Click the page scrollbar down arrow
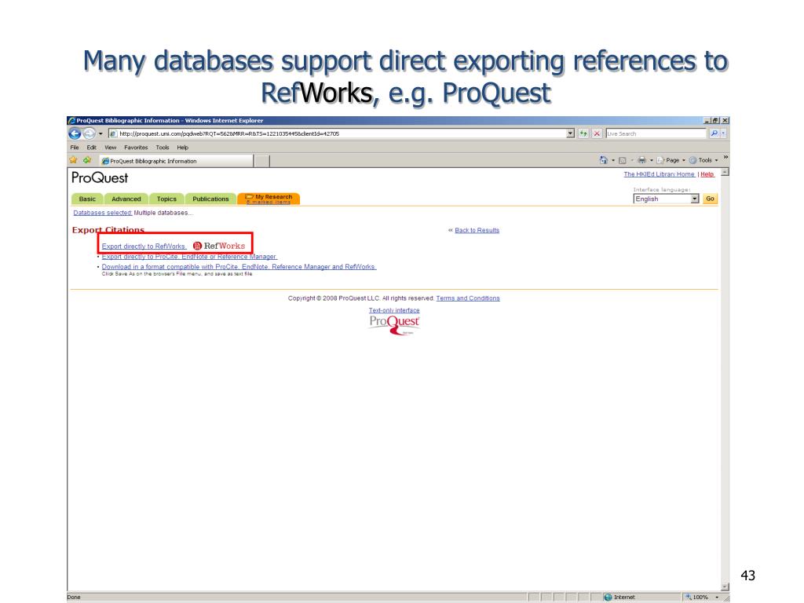The image size is (804, 603). pyautogui.click(x=725, y=587)
